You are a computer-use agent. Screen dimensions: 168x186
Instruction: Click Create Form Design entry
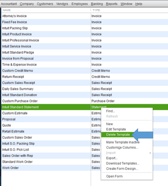click(x=122, y=169)
